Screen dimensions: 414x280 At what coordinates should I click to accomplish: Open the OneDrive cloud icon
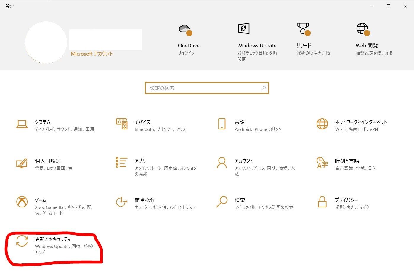(185, 30)
